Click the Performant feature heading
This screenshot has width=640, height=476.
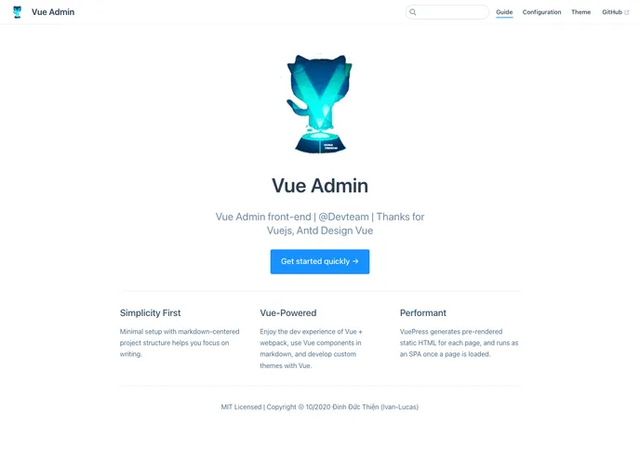(x=423, y=313)
